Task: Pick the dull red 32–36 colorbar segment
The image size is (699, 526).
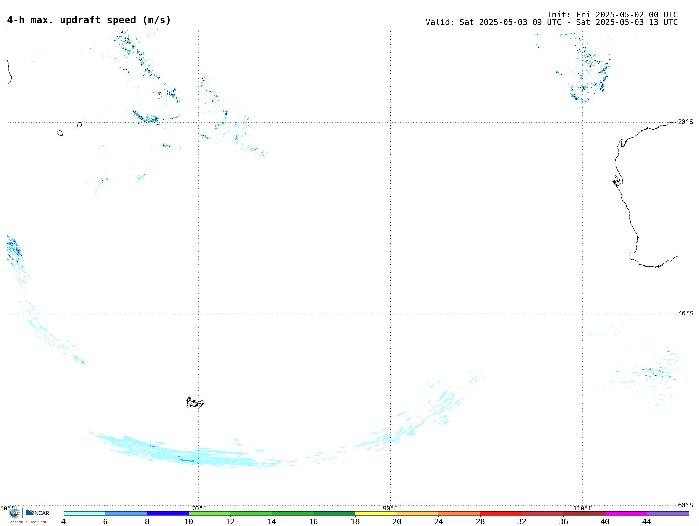Action: click(x=543, y=513)
